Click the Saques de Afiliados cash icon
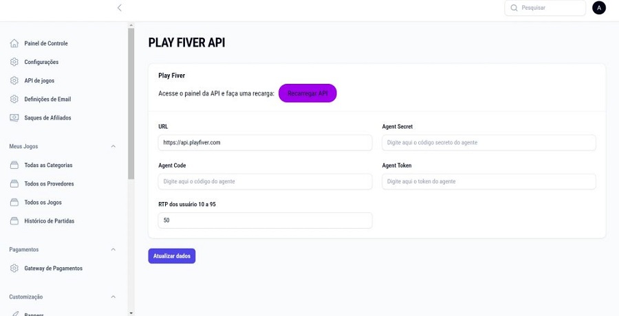619x316 pixels. [x=14, y=117]
